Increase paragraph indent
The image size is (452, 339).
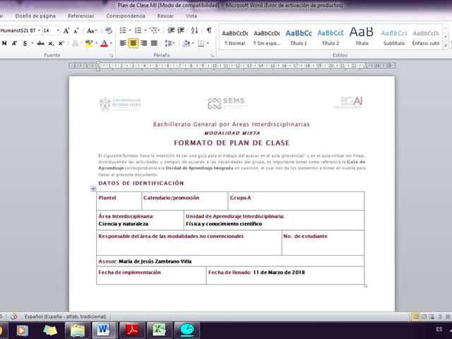tap(181, 30)
